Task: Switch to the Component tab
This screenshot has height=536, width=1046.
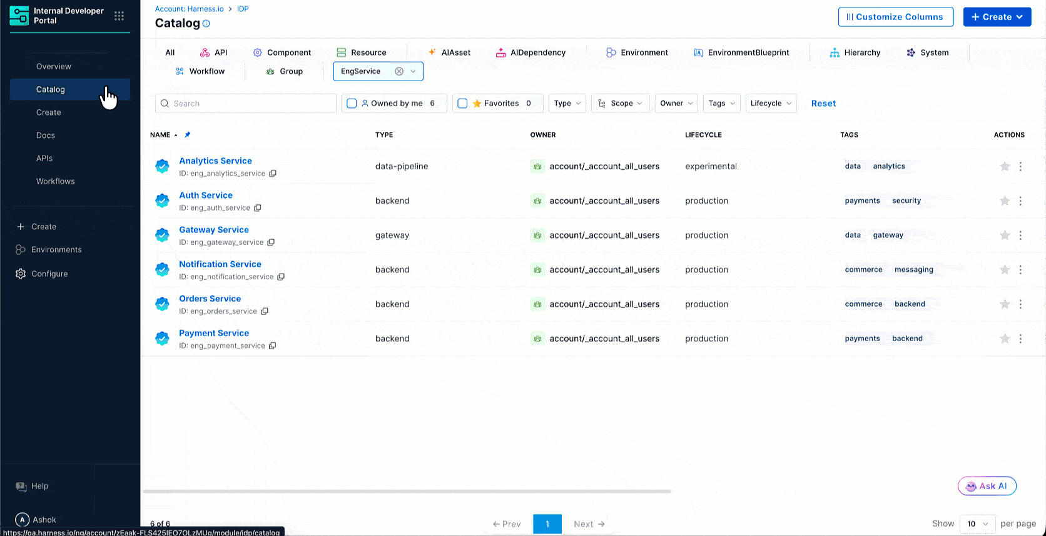Action: (282, 52)
